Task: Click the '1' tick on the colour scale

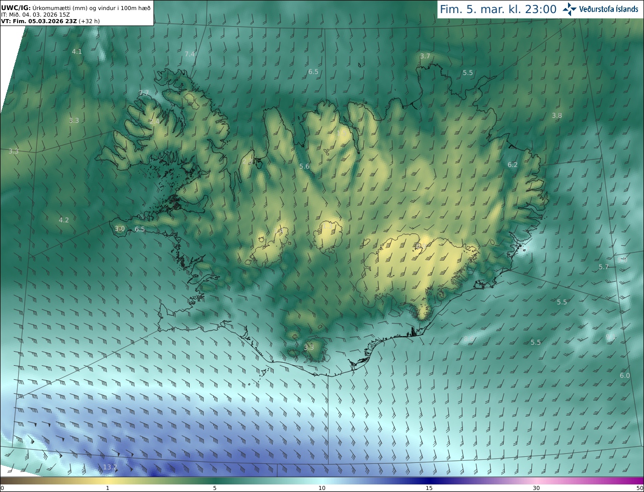Action: (108, 488)
